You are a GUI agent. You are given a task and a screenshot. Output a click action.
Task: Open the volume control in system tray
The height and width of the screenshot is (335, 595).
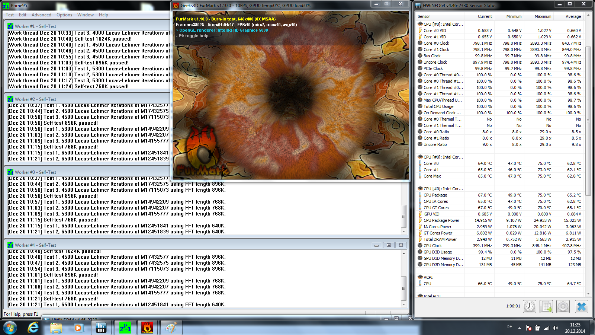tap(556, 328)
